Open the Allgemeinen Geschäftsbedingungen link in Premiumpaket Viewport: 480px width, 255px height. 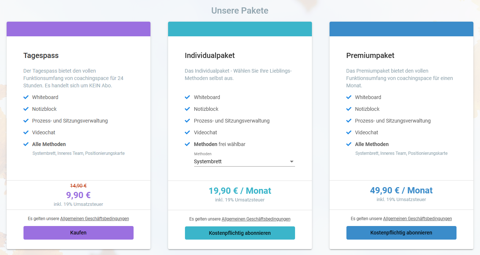(x=417, y=218)
